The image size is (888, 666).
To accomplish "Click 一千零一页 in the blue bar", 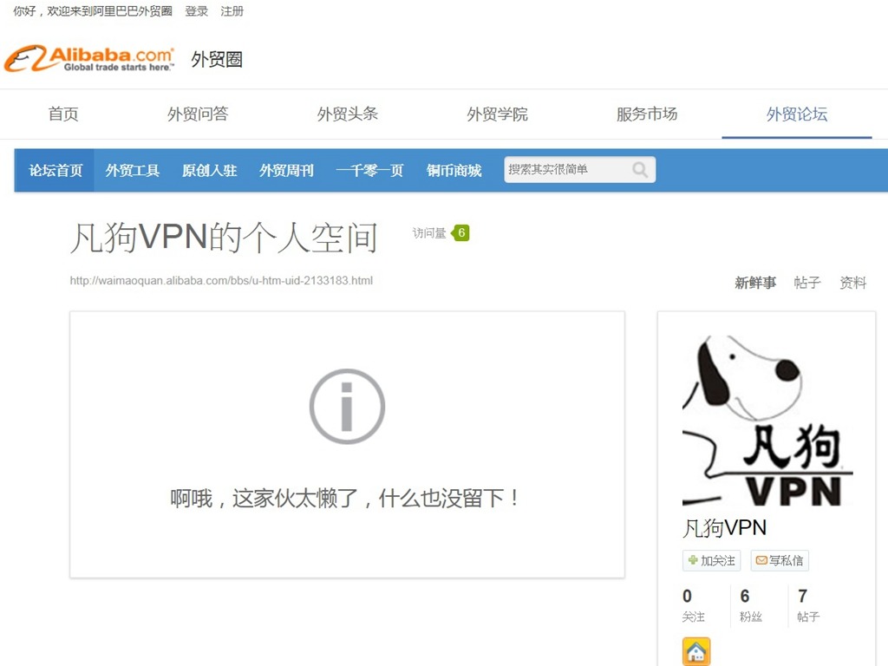I will [x=369, y=171].
